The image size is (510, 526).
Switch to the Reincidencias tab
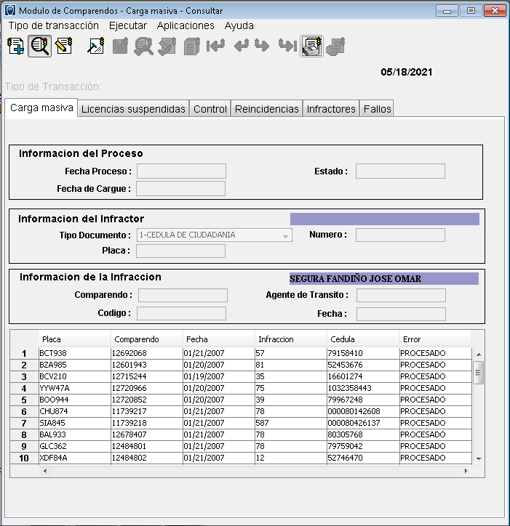pyautogui.click(x=266, y=109)
